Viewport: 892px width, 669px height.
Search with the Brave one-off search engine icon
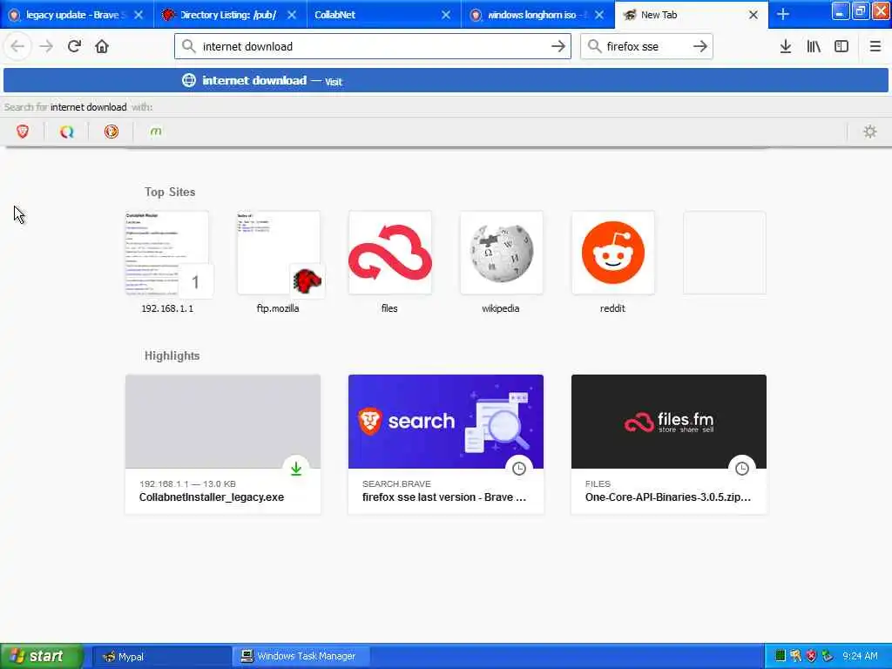click(23, 132)
